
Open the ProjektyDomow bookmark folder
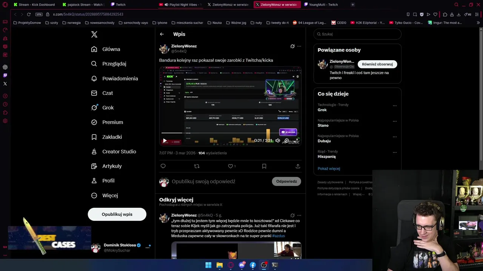click(x=27, y=23)
